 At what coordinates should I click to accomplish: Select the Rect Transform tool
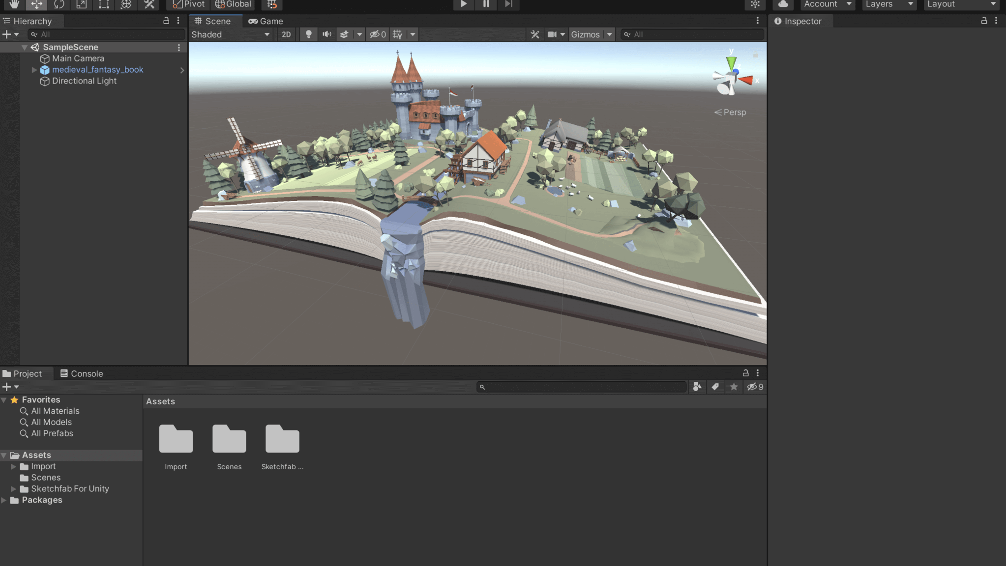pyautogui.click(x=103, y=4)
